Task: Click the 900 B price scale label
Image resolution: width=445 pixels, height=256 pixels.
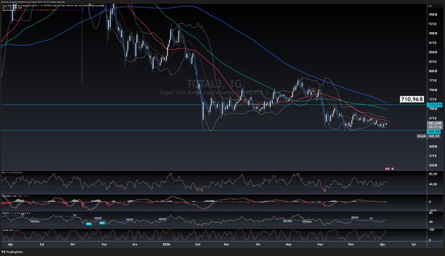Action: tap(433, 33)
